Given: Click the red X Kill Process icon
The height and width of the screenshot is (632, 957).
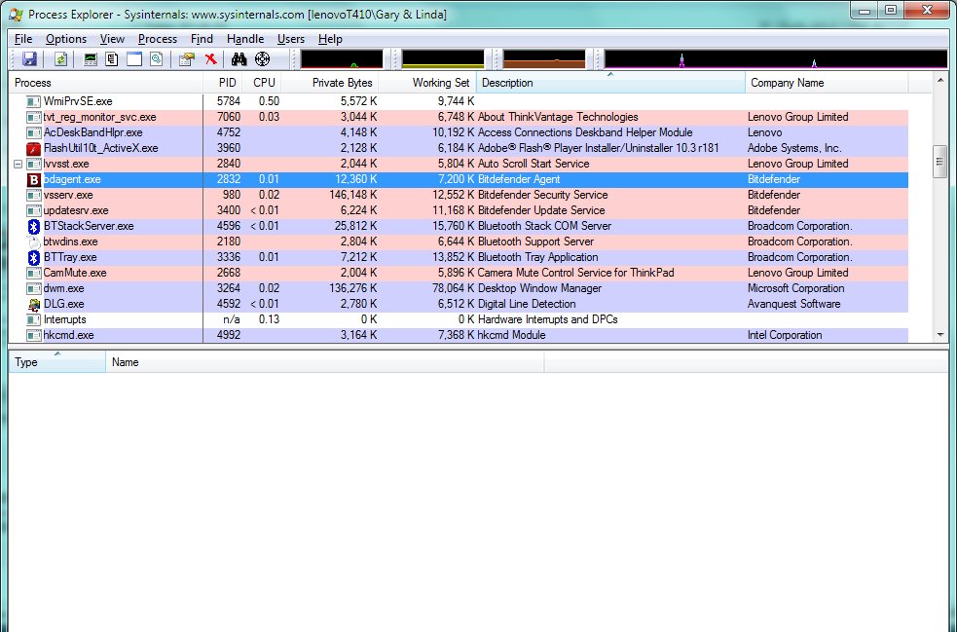Looking at the screenshot, I should [x=210, y=59].
